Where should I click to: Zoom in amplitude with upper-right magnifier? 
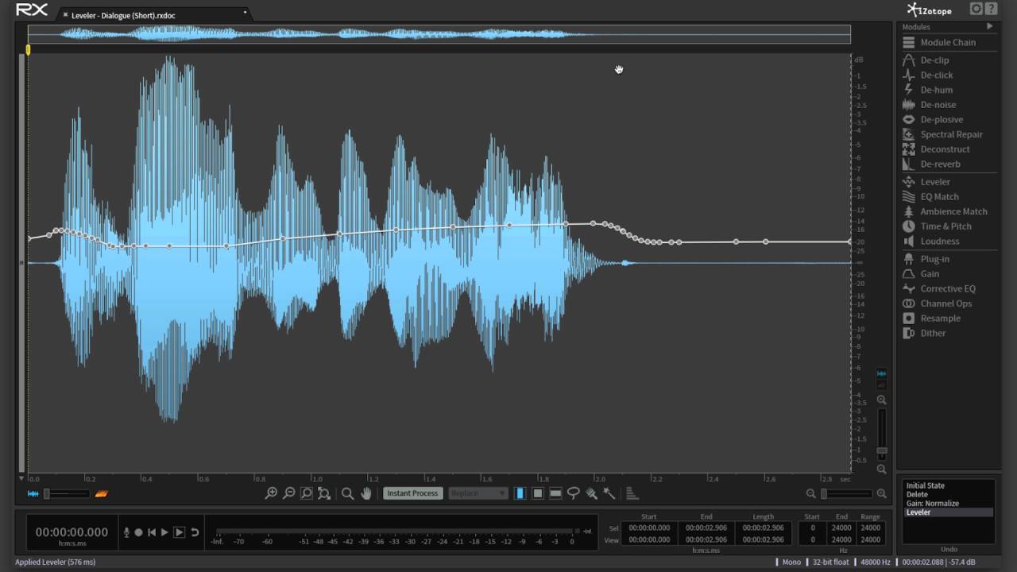pyautogui.click(x=881, y=400)
